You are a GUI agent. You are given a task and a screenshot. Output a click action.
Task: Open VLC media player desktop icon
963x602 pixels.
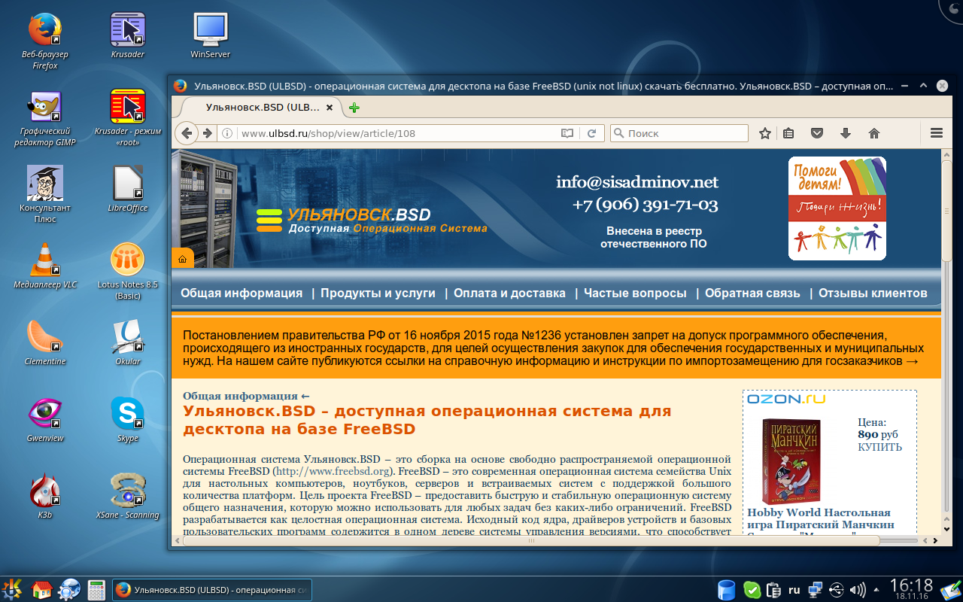coord(45,266)
